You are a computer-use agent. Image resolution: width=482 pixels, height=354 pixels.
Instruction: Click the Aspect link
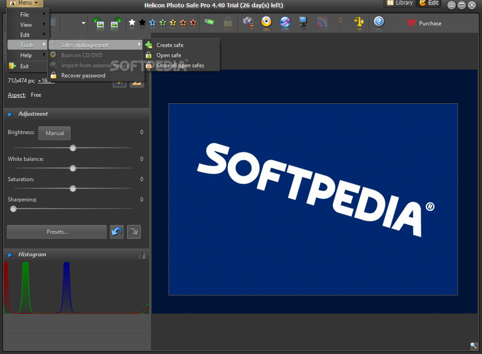tap(17, 95)
